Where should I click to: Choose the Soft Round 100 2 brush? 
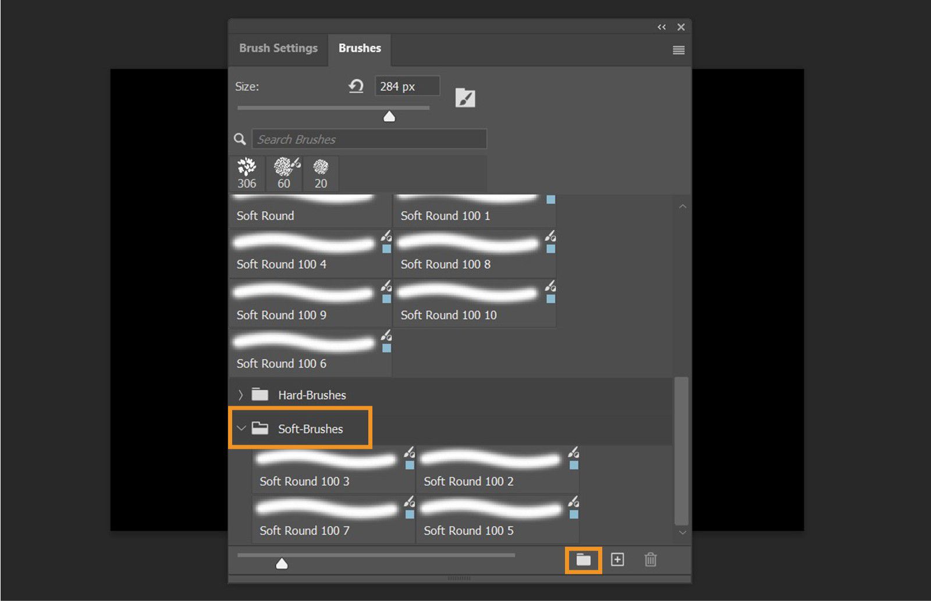pyautogui.click(x=498, y=471)
